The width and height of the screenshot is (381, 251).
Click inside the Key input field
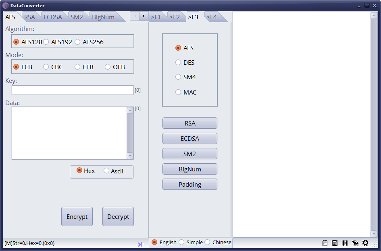click(x=73, y=90)
